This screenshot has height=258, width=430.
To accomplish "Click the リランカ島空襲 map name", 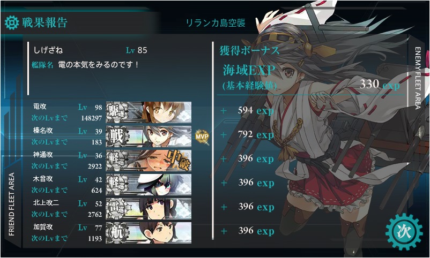I will [x=216, y=23].
